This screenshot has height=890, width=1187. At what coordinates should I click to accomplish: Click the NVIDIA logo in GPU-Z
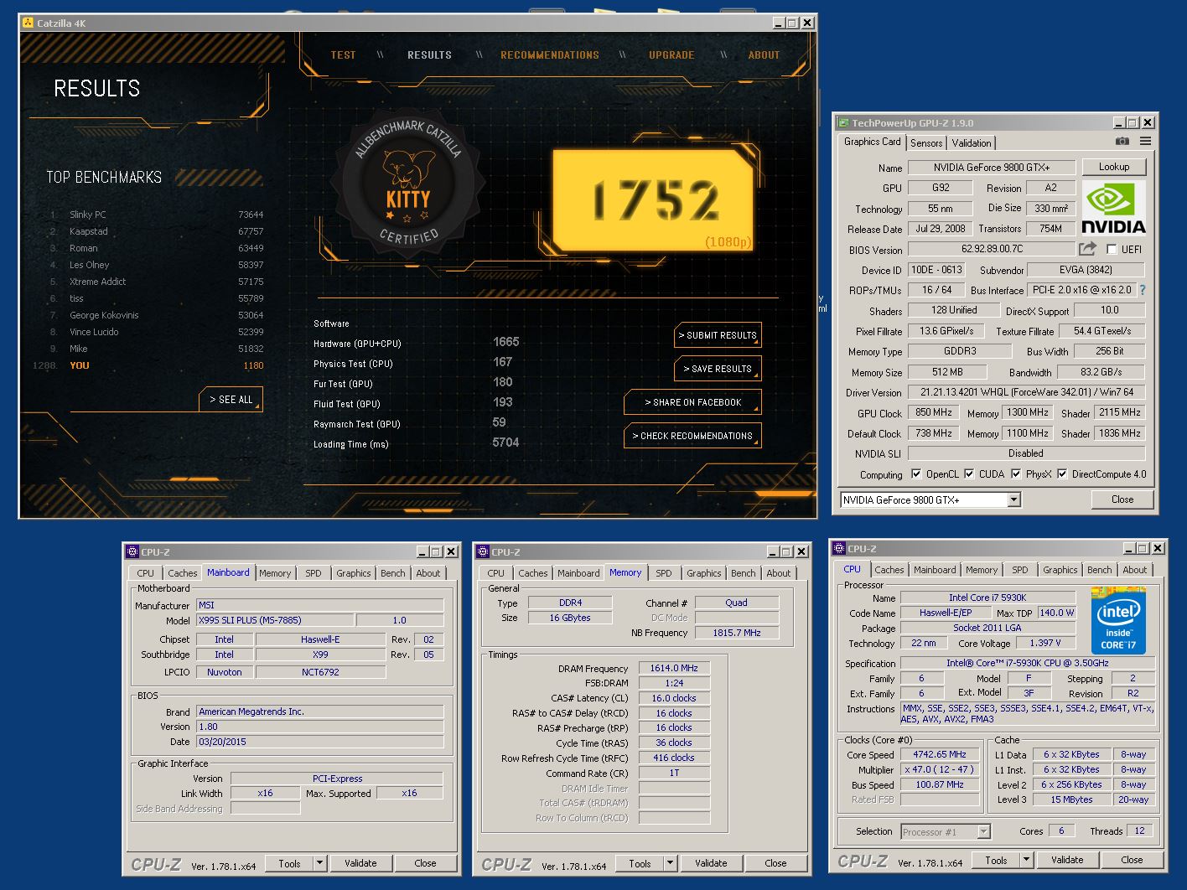[1113, 207]
